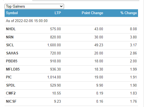This screenshot has width=144, height=107.
Task: Click the % Change column header
Action: [x=129, y=13]
